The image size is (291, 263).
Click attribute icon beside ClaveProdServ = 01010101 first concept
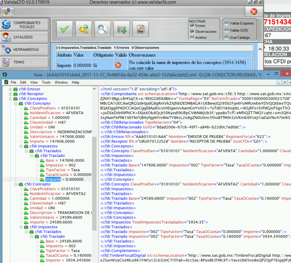click(x=26, y=108)
